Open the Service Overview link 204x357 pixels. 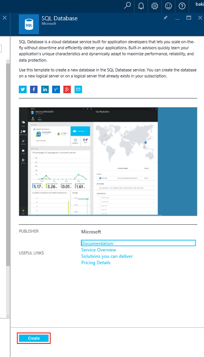coord(98,250)
